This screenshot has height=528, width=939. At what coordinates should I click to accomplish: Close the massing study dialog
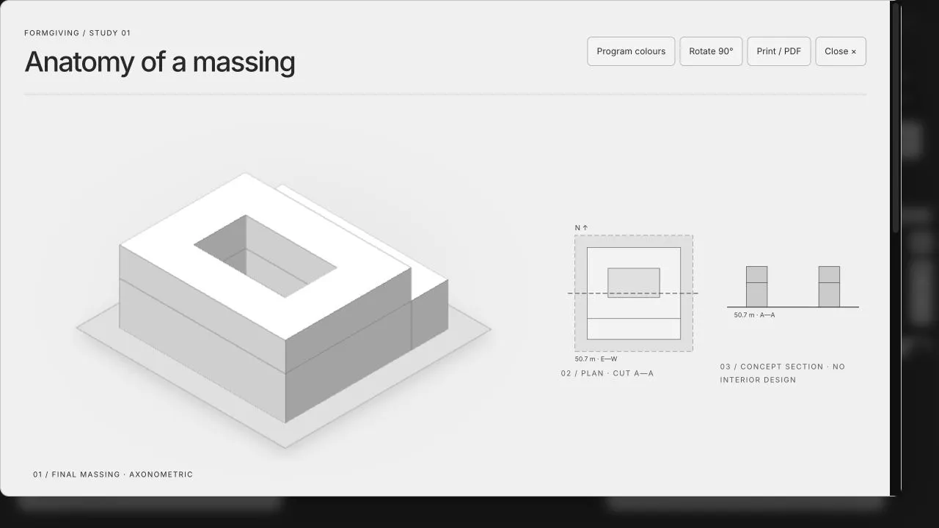click(x=841, y=51)
